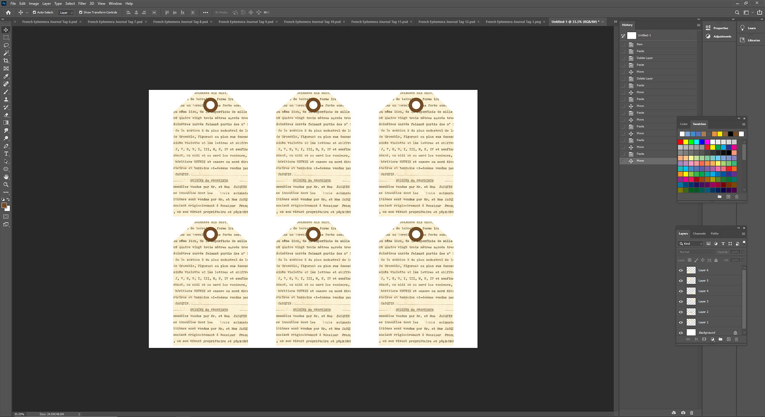Open Layers panel options menu

tap(743, 234)
